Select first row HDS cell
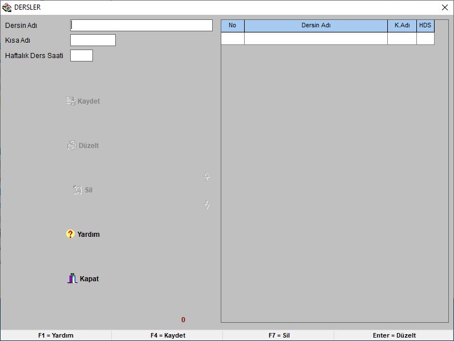 [x=425, y=39]
